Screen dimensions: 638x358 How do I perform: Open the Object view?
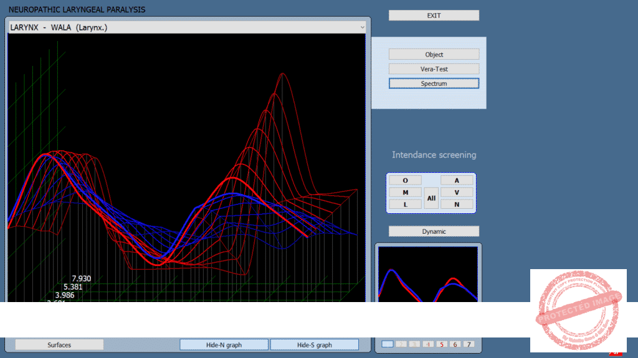click(x=434, y=55)
